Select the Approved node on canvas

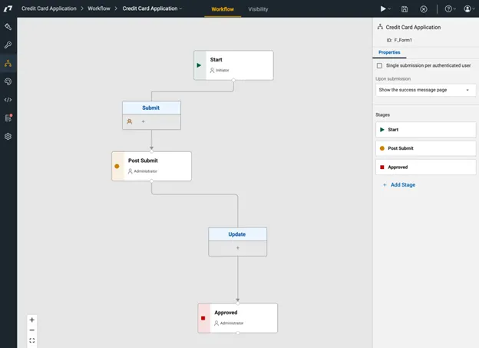pyautogui.click(x=238, y=317)
